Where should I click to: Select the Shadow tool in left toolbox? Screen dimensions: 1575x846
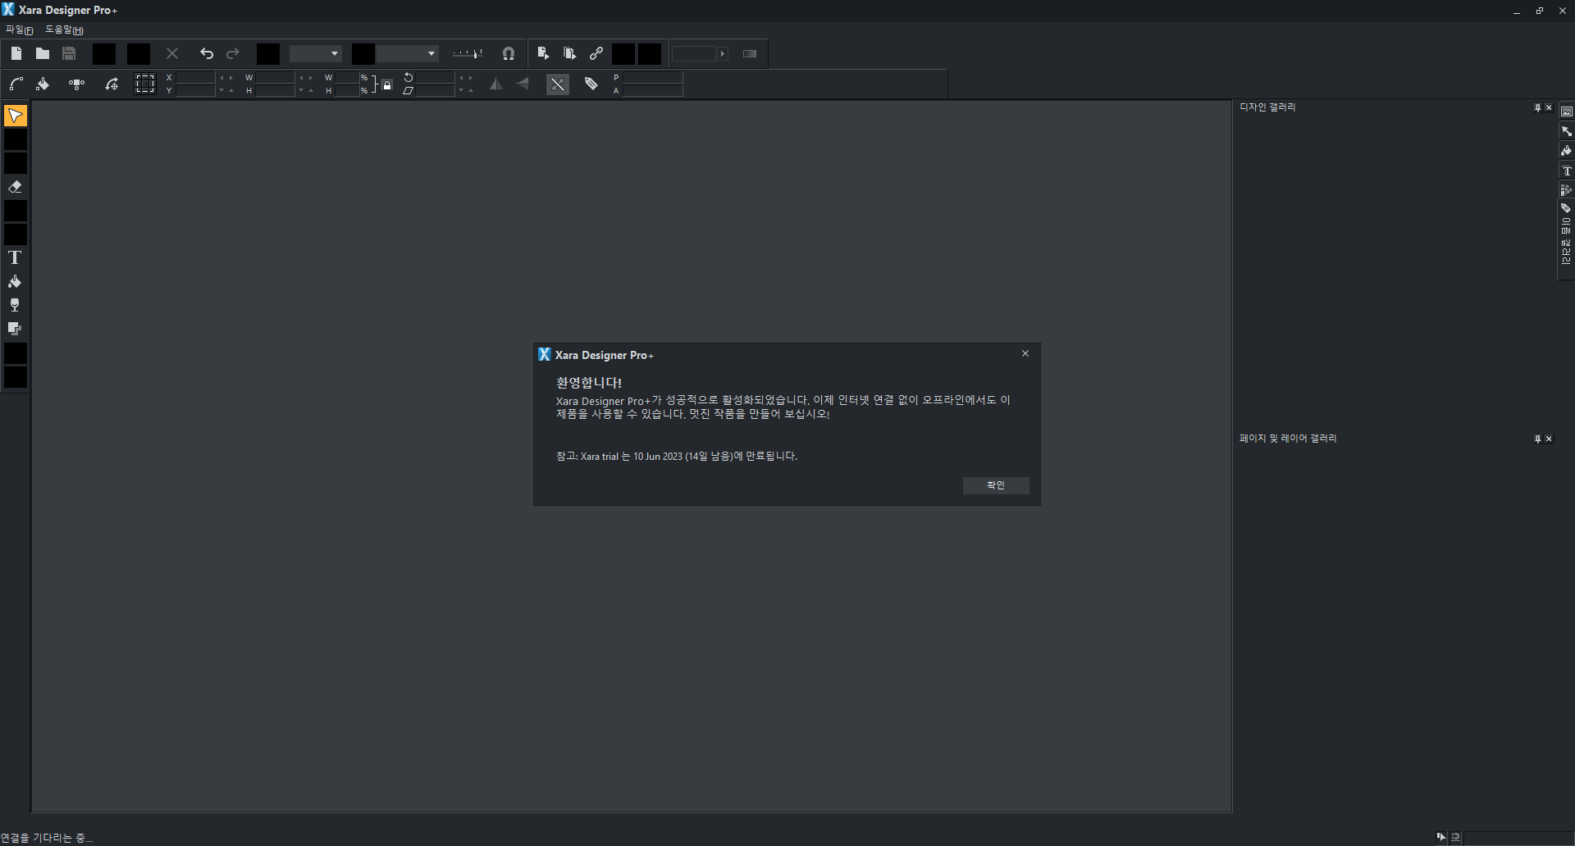coord(15,329)
